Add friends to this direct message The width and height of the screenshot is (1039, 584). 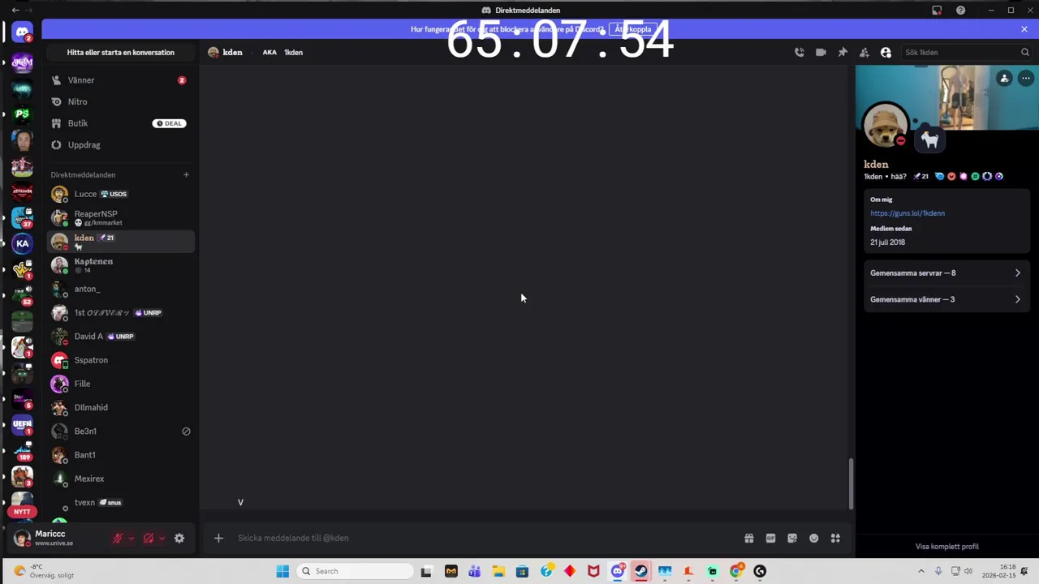tap(864, 52)
